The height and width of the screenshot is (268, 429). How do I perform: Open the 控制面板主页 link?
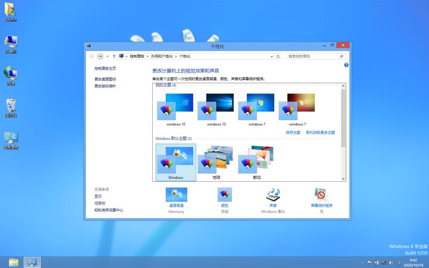pyautogui.click(x=105, y=69)
